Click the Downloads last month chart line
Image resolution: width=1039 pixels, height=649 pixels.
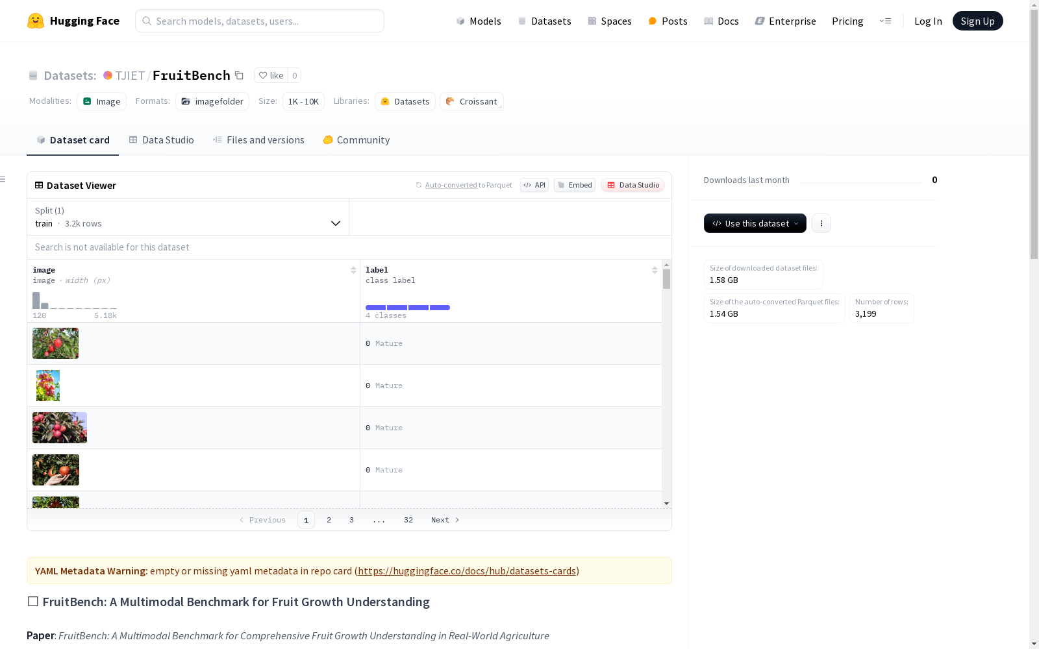pos(860,182)
